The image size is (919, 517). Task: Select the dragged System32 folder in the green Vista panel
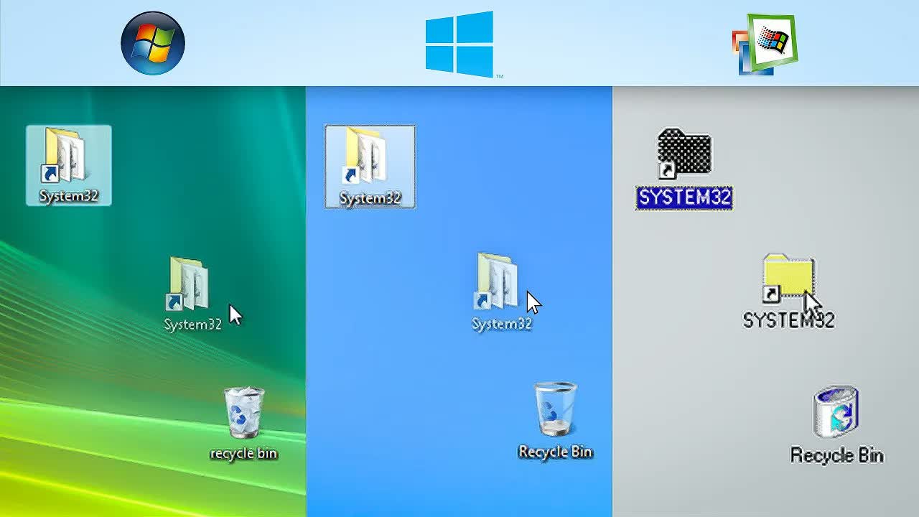(x=189, y=284)
